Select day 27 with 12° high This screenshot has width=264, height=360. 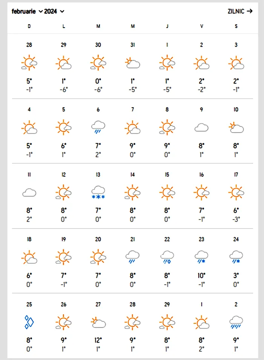[98, 304]
